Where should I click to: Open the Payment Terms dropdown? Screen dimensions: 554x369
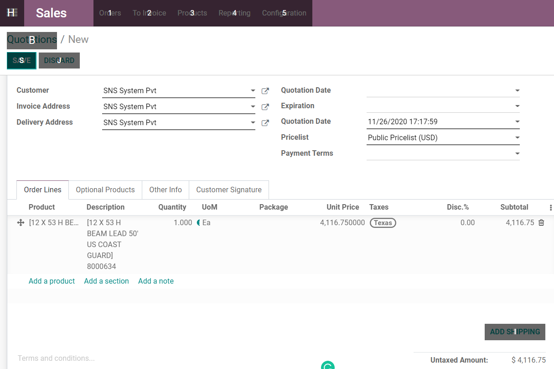tap(517, 153)
